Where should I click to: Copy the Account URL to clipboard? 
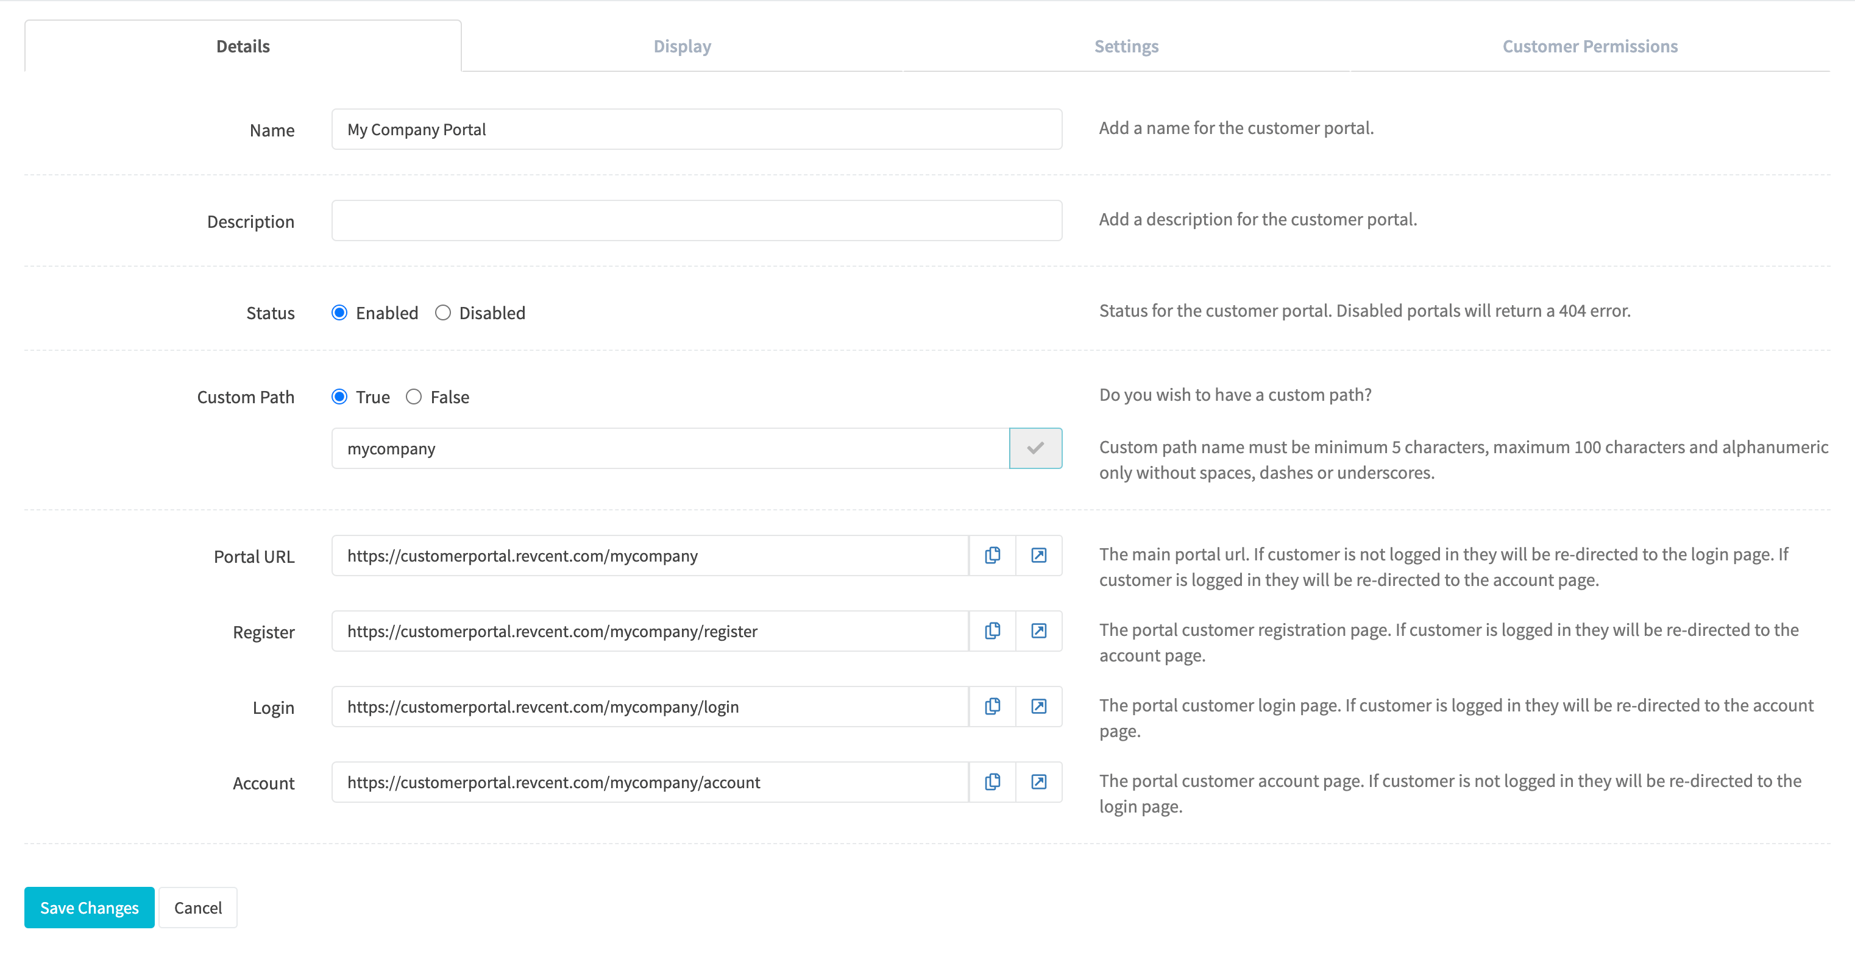click(x=992, y=782)
